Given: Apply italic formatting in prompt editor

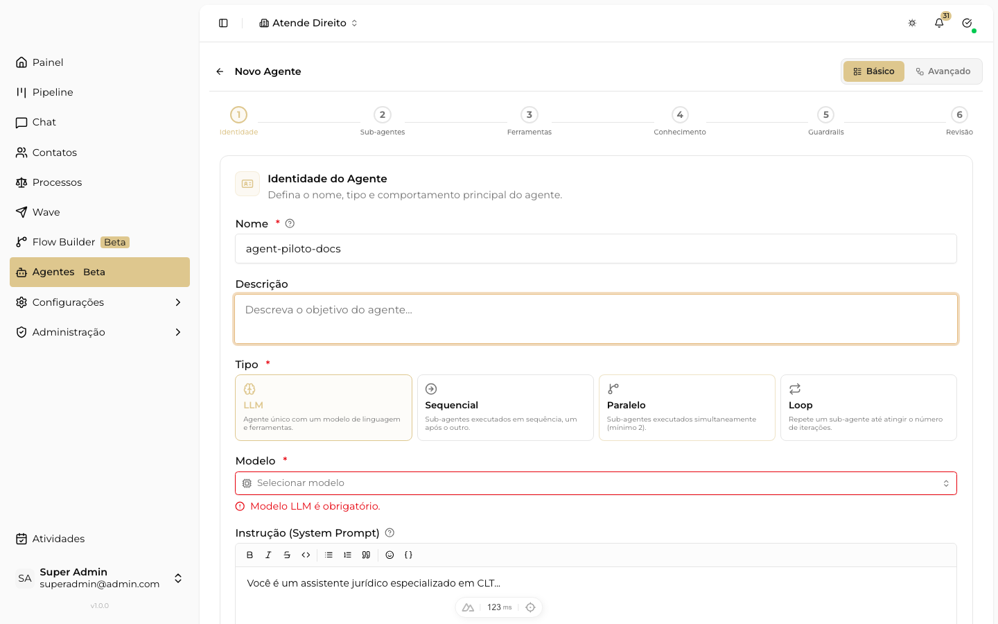Looking at the screenshot, I should 268,555.
